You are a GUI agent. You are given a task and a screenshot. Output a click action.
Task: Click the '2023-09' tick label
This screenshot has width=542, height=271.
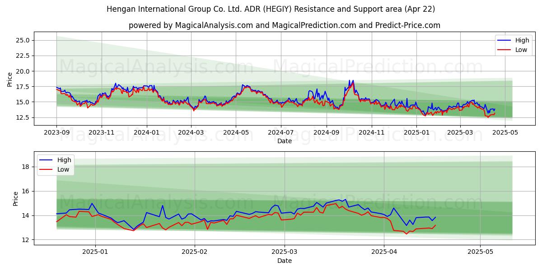click(x=56, y=133)
